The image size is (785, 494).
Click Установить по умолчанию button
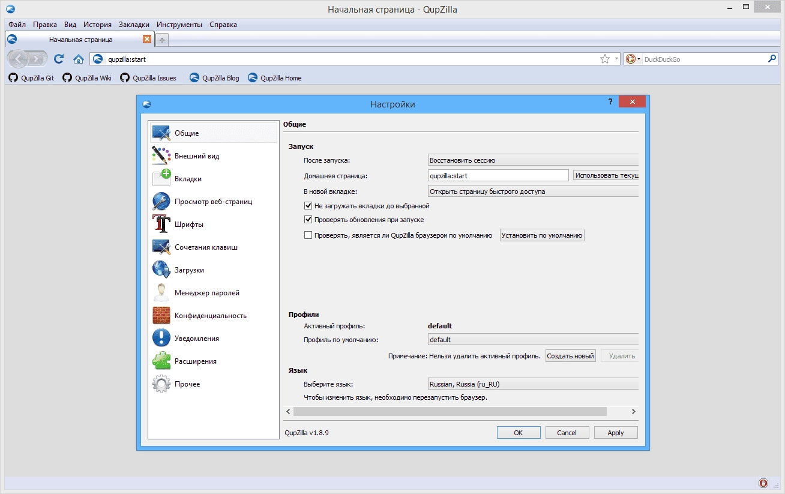(542, 235)
